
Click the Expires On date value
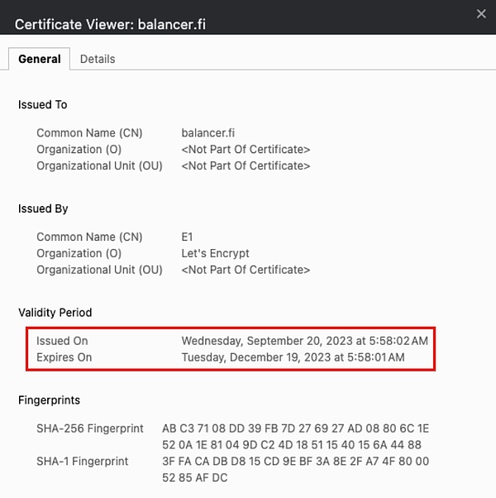coord(293,357)
